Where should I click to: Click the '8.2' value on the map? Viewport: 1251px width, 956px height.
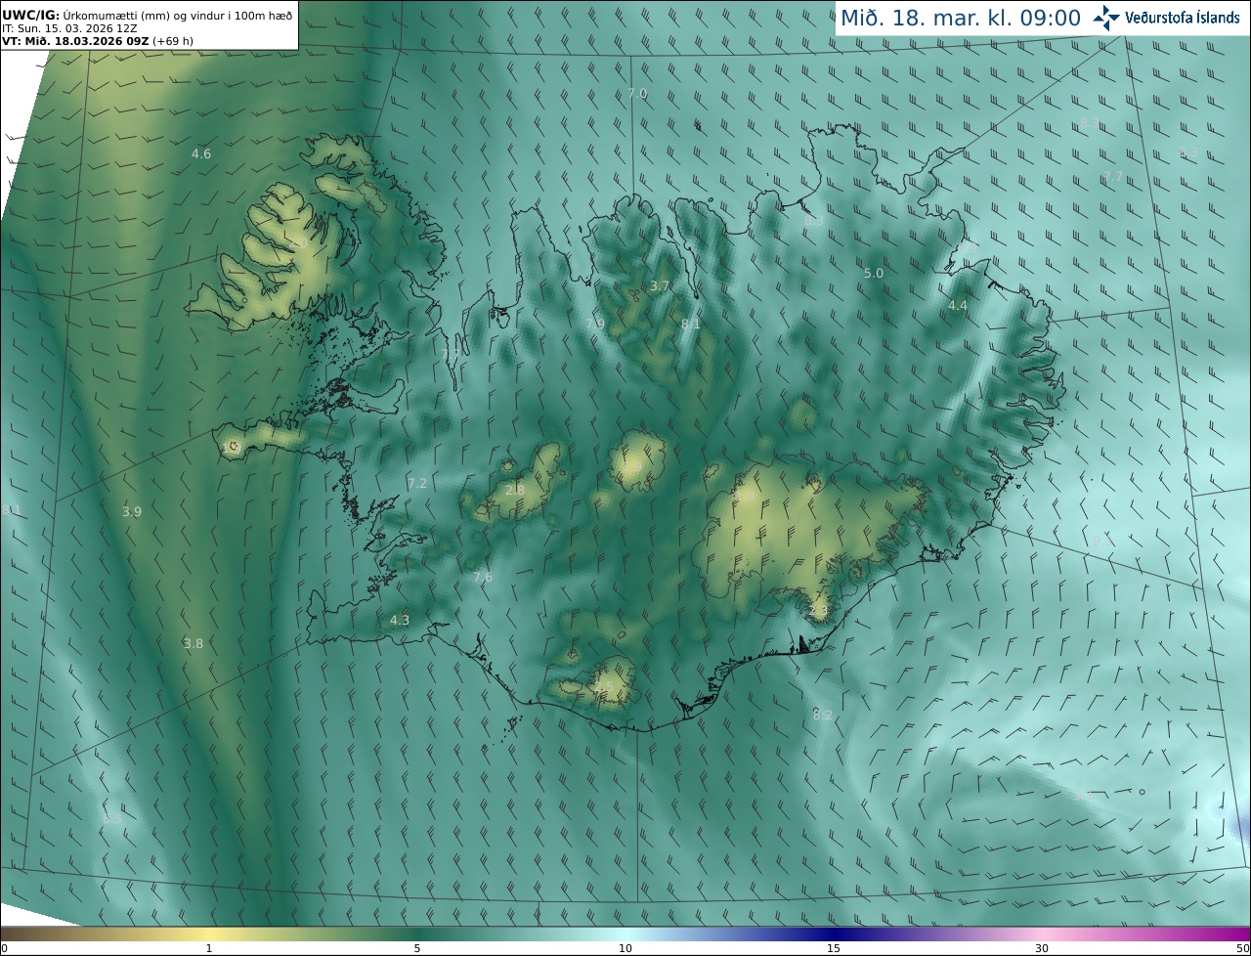coord(823,715)
